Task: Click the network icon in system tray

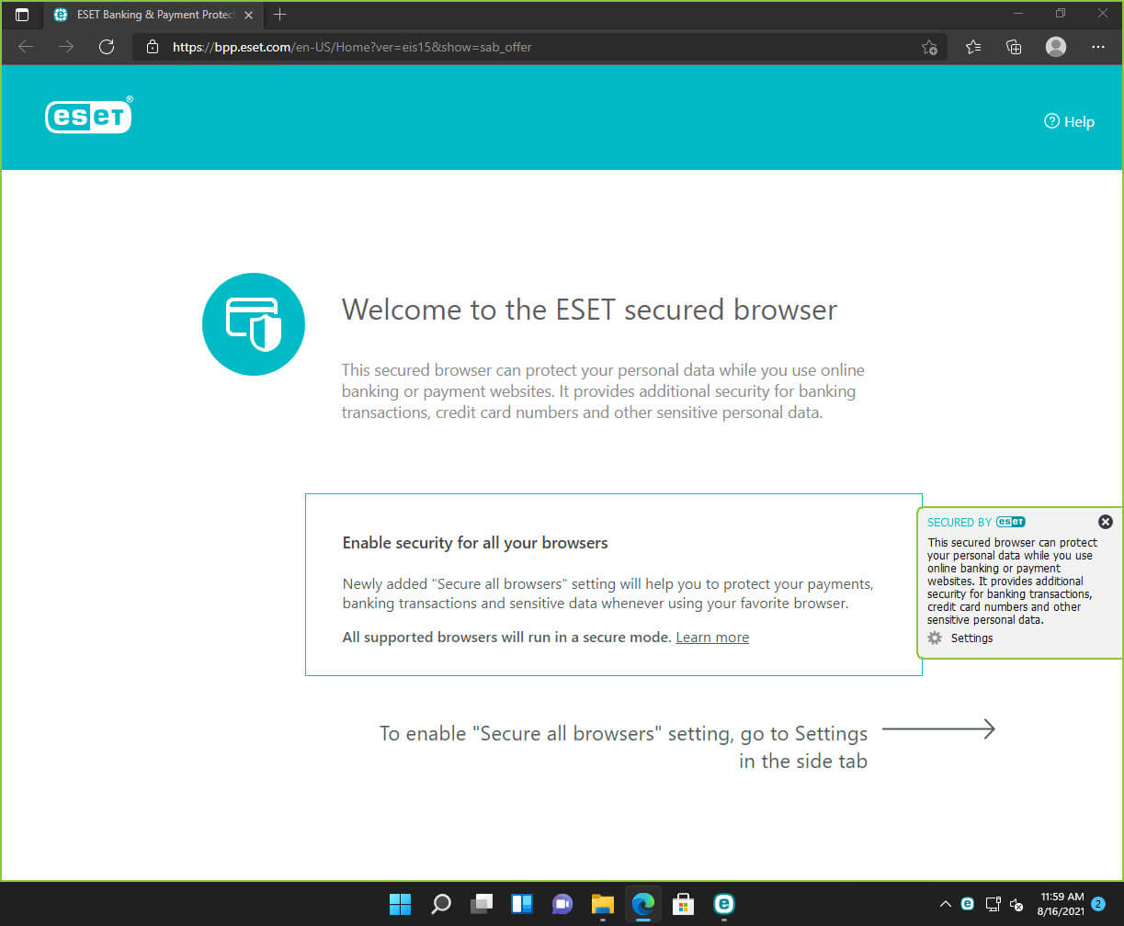Action: (993, 904)
